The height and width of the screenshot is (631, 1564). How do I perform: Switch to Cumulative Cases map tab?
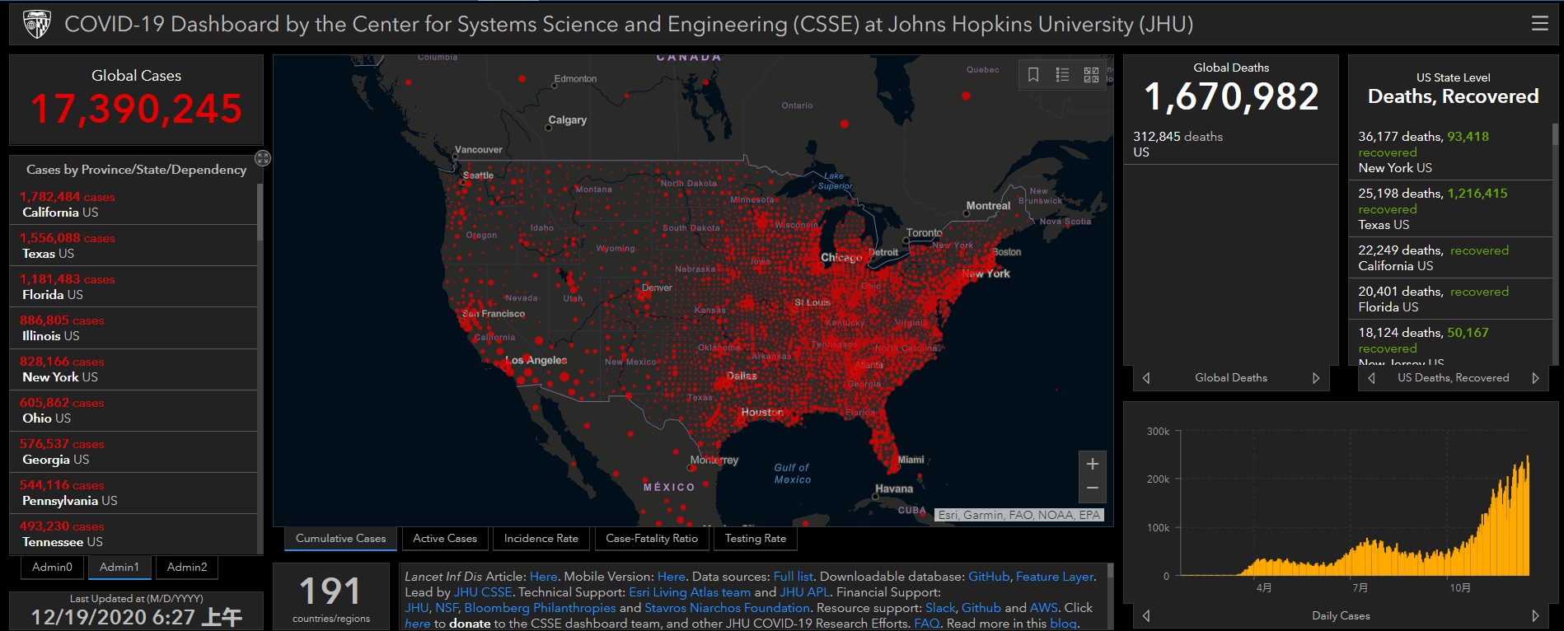coord(340,539)
